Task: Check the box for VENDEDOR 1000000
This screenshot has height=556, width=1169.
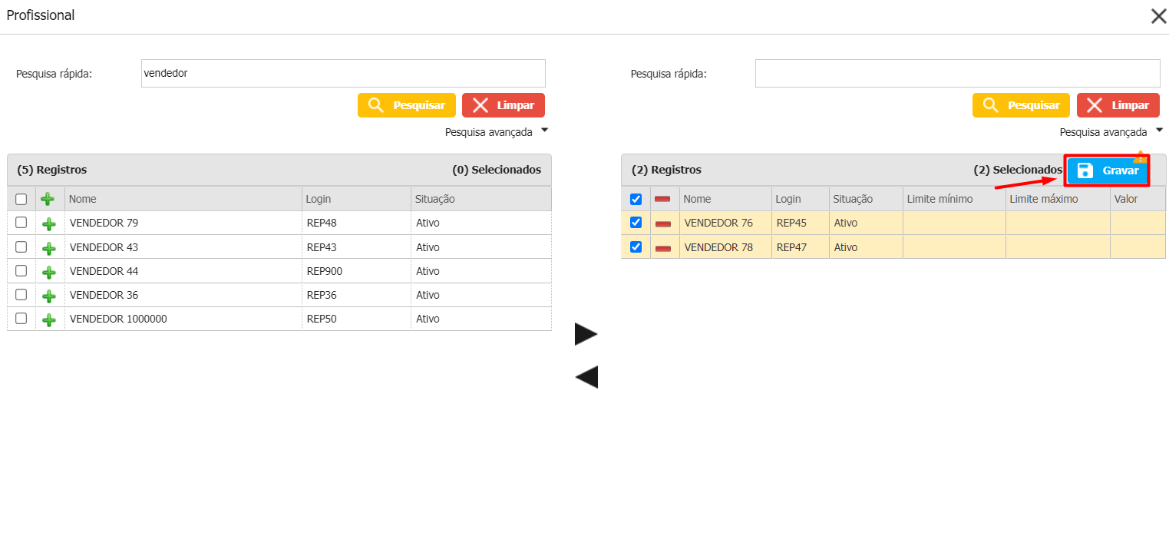Action: coord(21,318)
